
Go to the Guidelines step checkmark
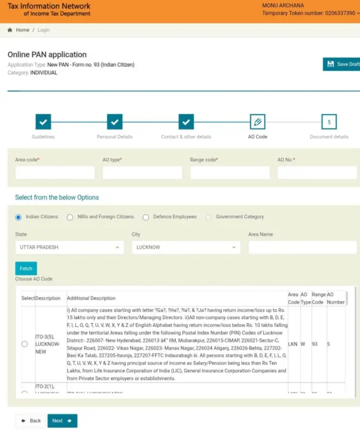click(x=43, y=122)
